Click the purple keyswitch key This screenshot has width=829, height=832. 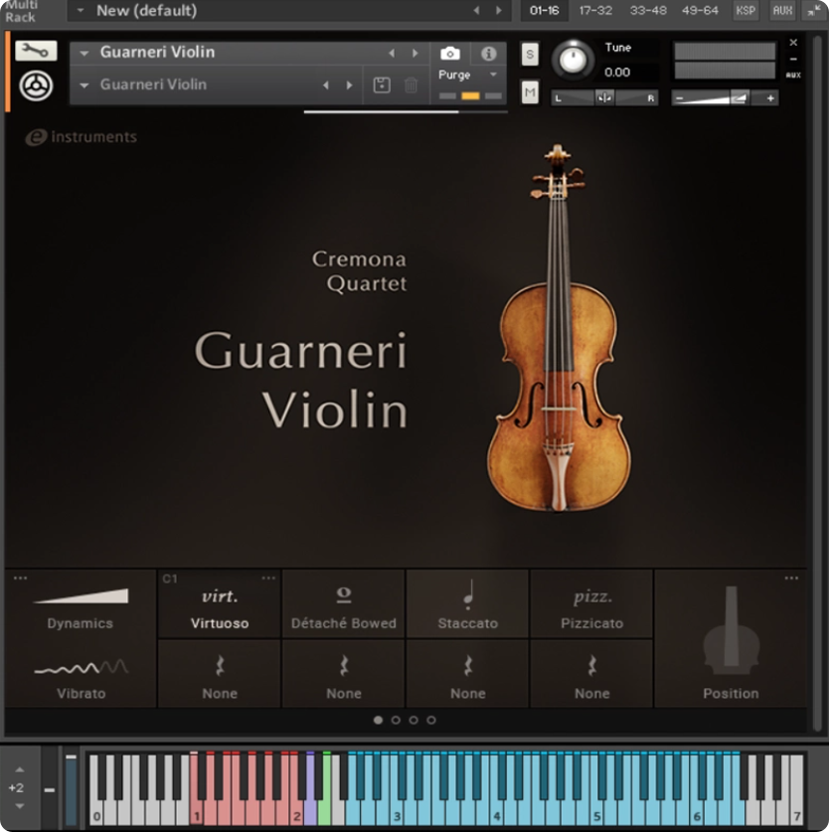coord(310,788)
